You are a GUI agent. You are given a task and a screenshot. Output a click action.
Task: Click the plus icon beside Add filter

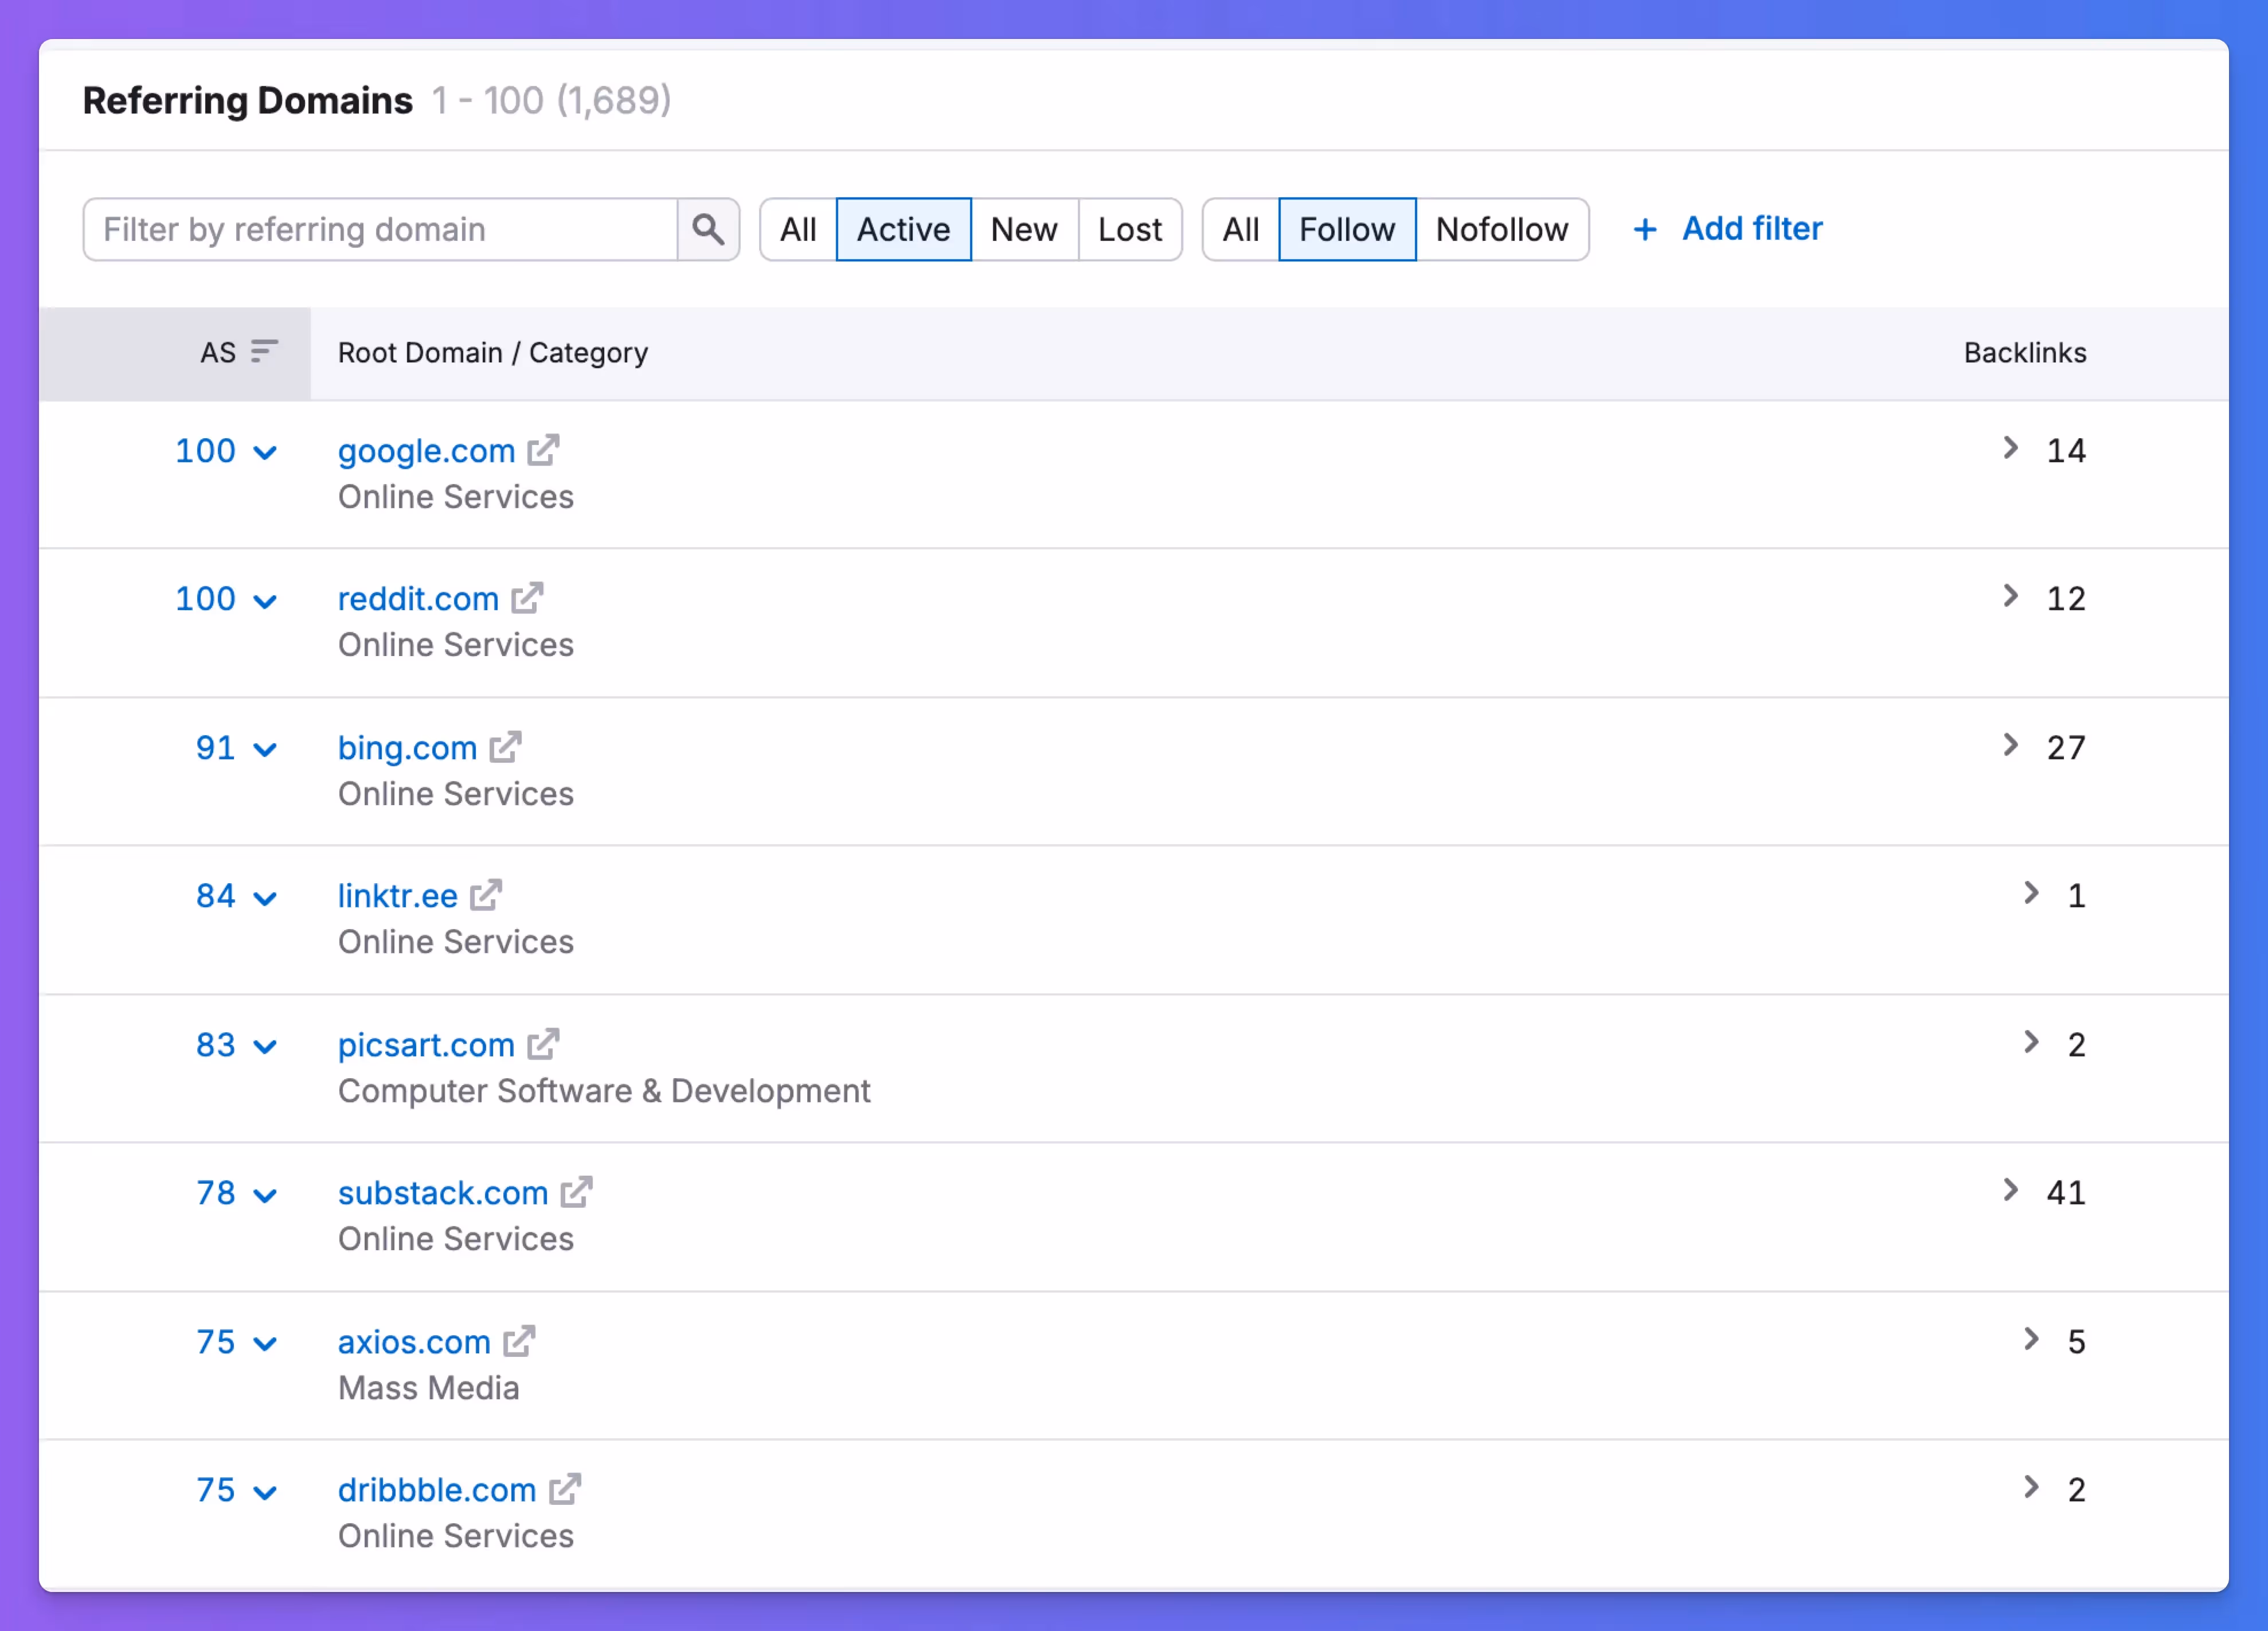1645,229
